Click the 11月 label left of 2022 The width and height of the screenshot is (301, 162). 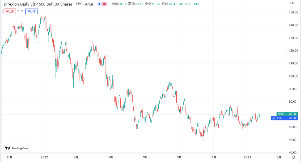(x=10, y=157)
